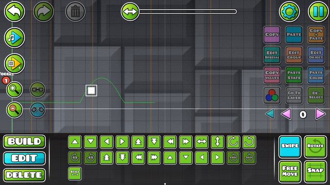Move the object up one step
This screenshot has width=330, height=185.
(x=75, y=142)
